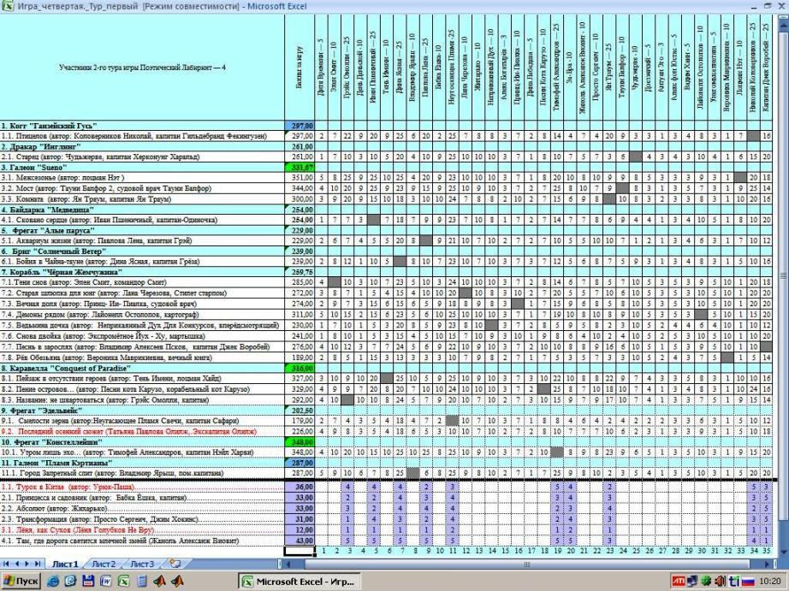Select score 311,00 for Демоны рядом
Screen dimensions: 789x591
(300, 315)
